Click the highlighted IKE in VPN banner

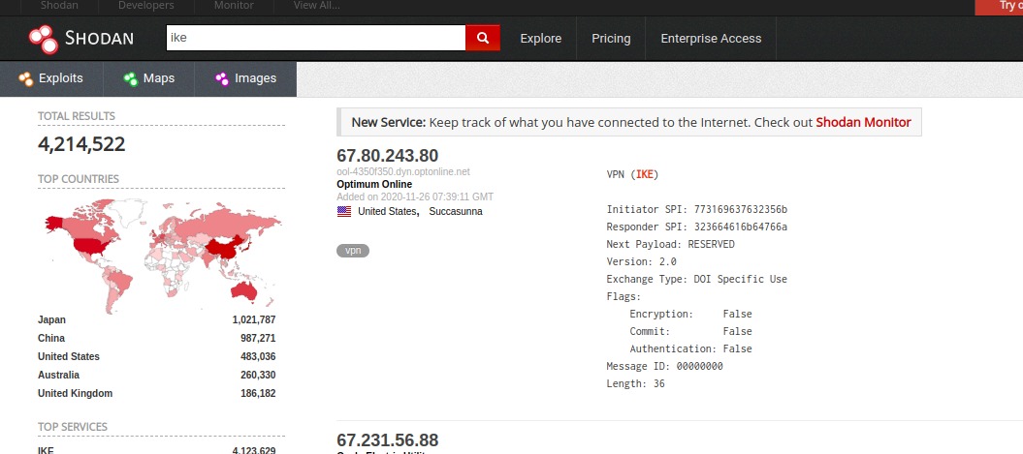pos(645,174)
